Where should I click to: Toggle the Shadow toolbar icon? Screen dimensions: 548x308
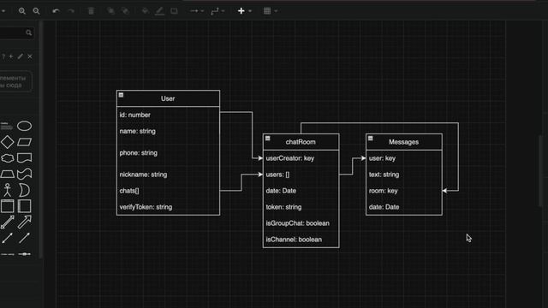point(174,11)
